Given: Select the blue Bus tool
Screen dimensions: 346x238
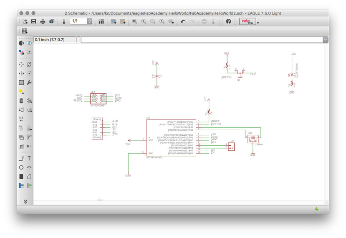Looking at the screenshot, I should coord(21,186).
